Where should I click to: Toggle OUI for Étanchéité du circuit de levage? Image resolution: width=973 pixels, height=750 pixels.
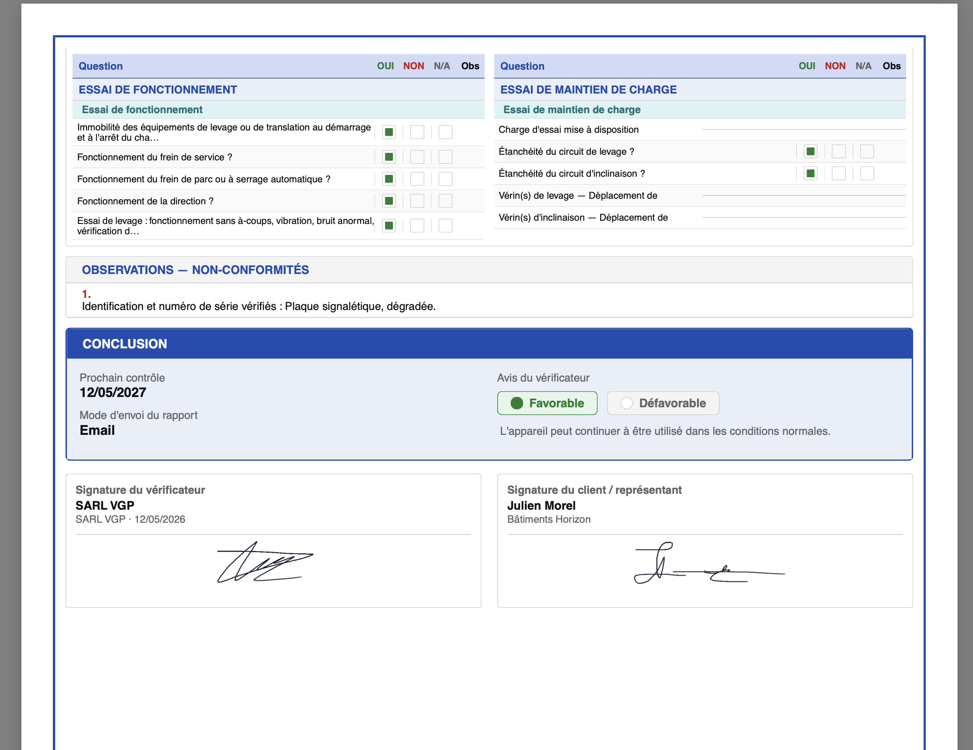tap(811, 151)
